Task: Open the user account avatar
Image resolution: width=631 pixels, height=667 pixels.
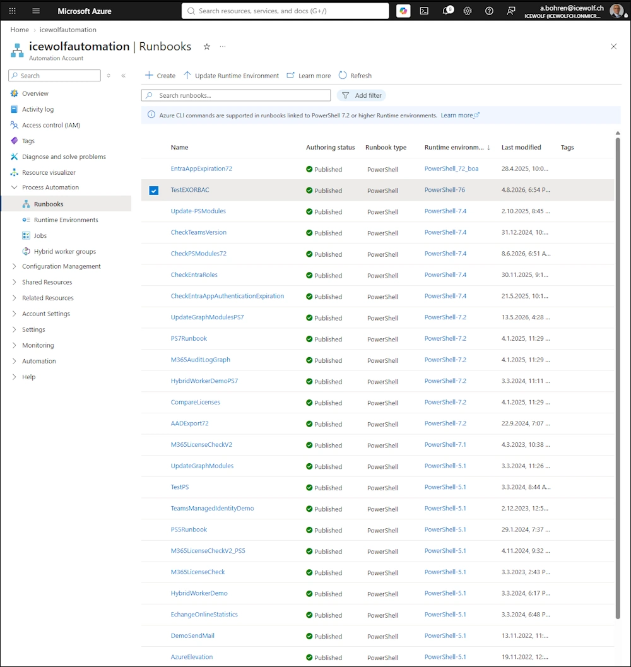Action: click(x=616, y=11)
